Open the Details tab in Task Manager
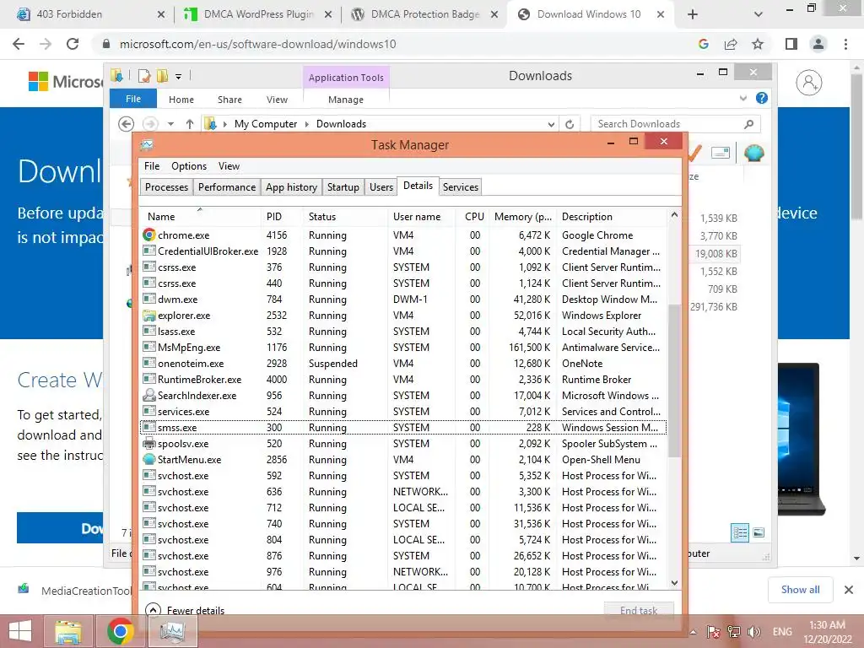This screenshot has height=648, width=864. 418,186
